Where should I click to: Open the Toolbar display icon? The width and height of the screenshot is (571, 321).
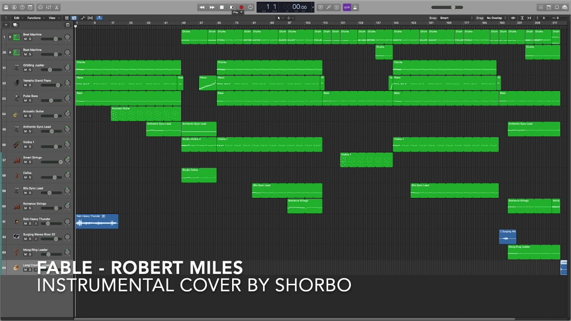click(x=30, y=7)
